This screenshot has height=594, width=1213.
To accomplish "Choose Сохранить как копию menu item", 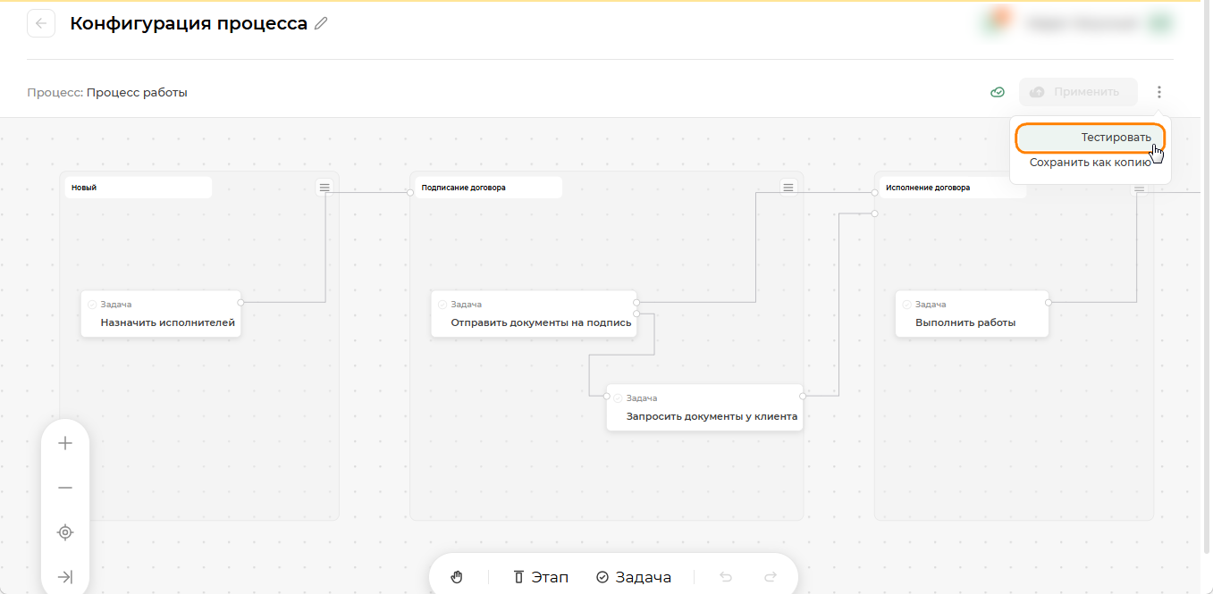I will pos(1090,163).
